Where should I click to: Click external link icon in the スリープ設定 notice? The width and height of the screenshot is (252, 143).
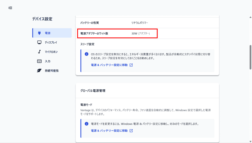131,65
